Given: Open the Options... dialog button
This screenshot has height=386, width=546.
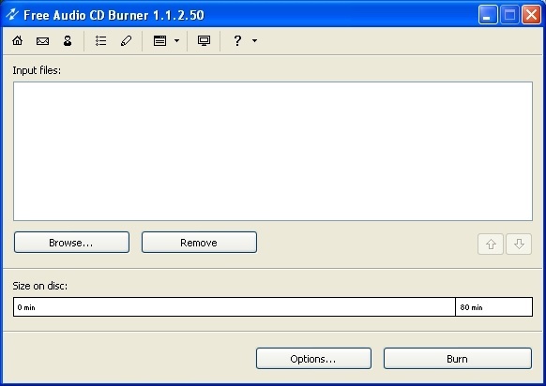Looking at the screenshot, I should 313,359.
